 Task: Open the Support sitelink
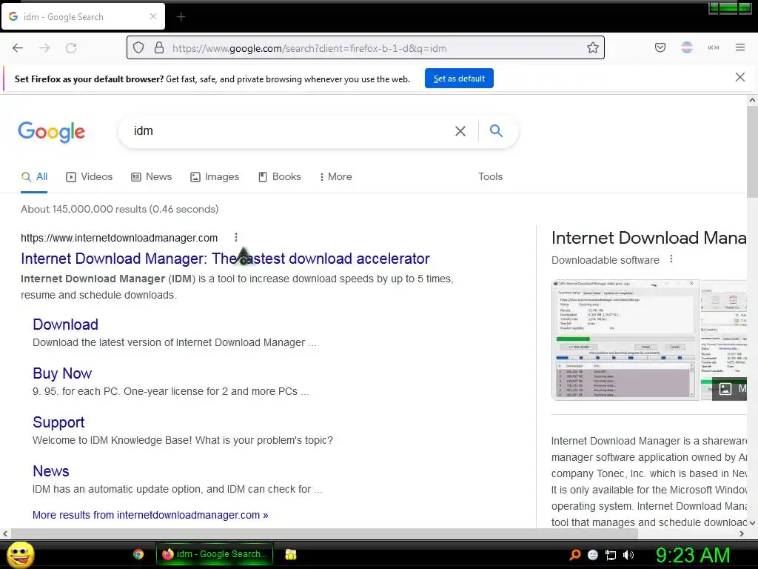coord(58,422)
